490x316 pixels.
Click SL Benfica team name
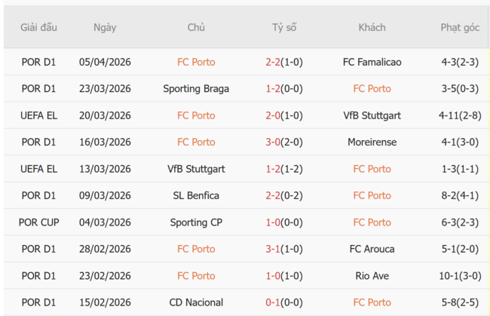click(196, 195)
